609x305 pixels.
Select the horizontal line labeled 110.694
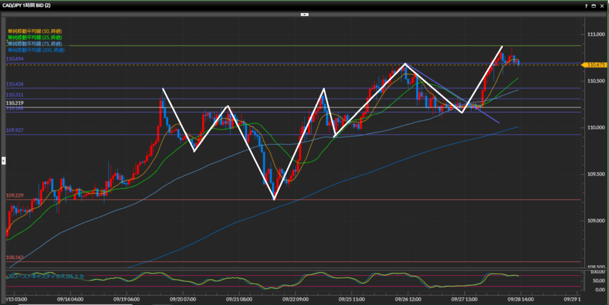[x=15, y=60]
